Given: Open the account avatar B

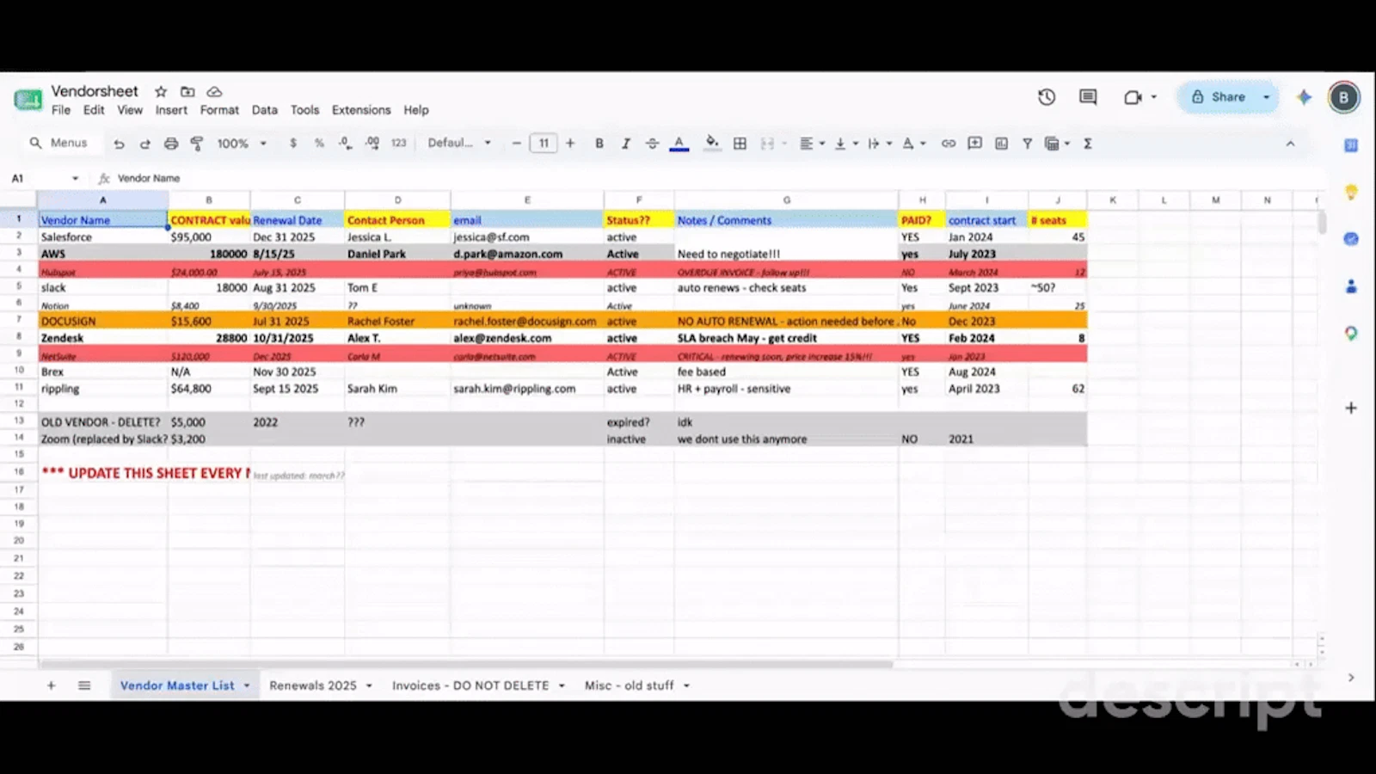Looking at the screenshot, I should tap(1343, 97).
